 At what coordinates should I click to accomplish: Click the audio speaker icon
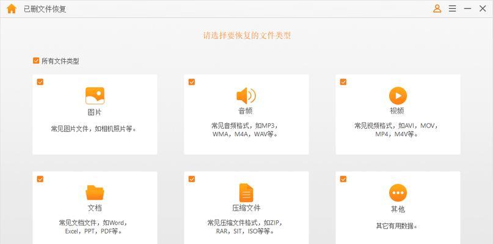coord(246,96)
